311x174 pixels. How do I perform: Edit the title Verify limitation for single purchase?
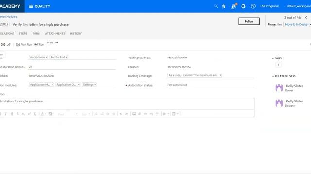(40, 25)
